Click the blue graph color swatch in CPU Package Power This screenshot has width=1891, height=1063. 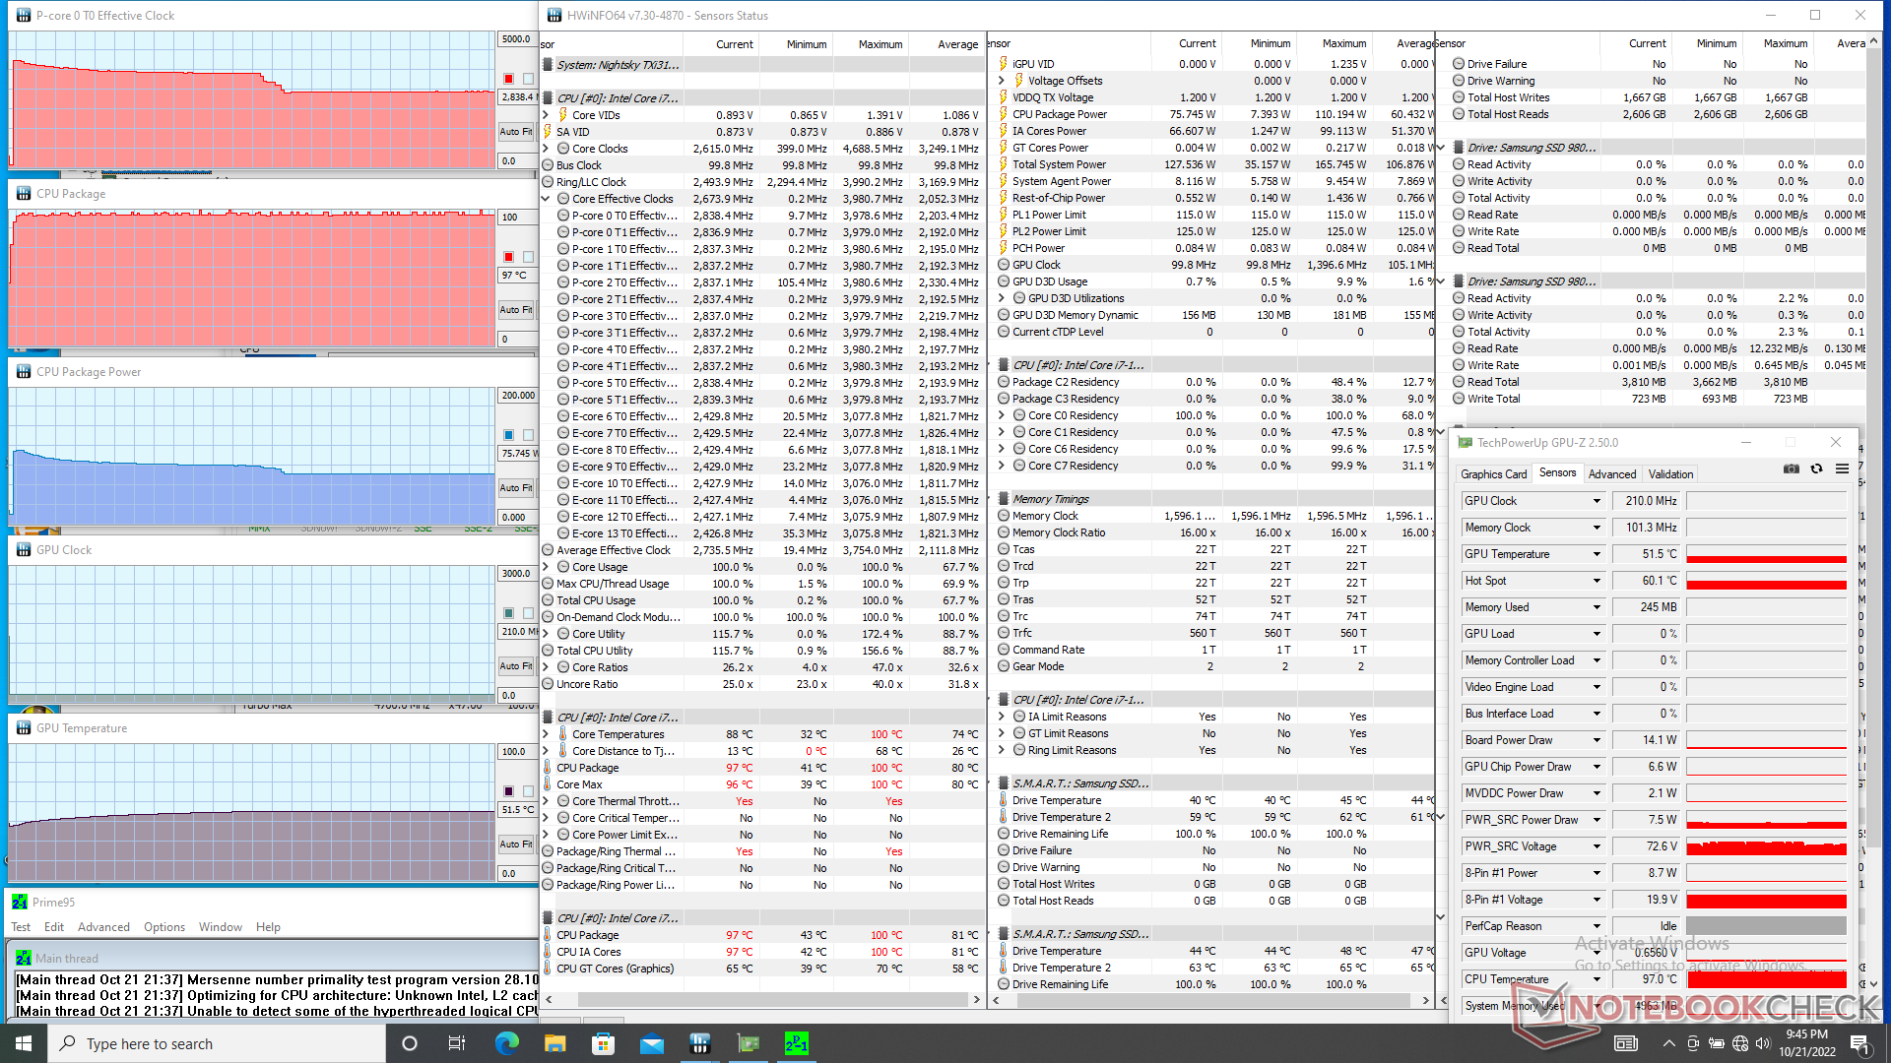pos(508,435)
